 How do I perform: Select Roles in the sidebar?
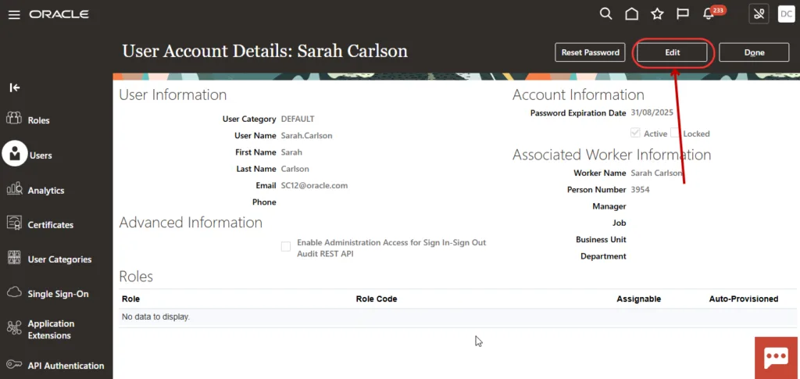coord(38,120)
